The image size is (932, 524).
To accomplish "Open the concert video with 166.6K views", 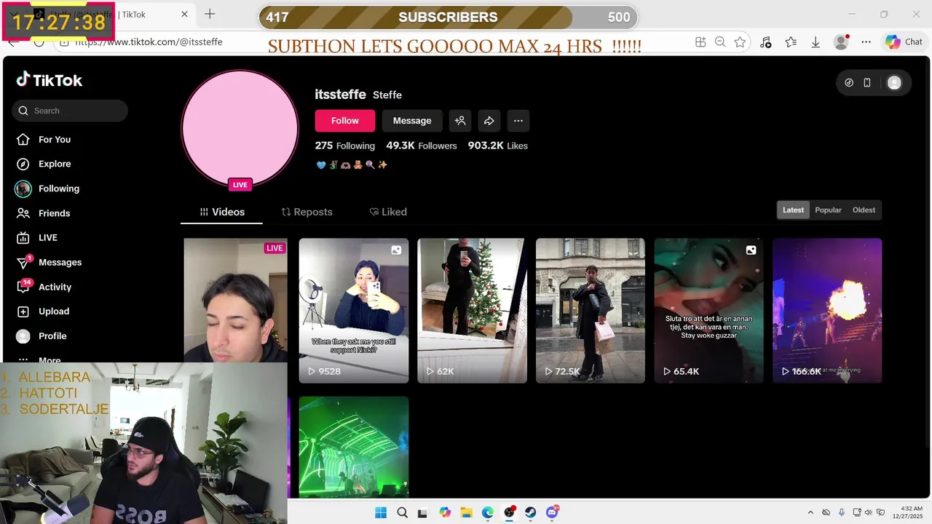I will 827,311.
